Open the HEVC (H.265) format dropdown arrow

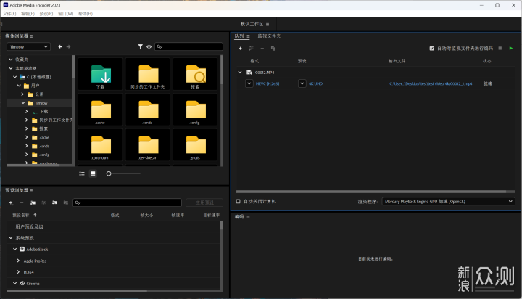coord(249,83)
